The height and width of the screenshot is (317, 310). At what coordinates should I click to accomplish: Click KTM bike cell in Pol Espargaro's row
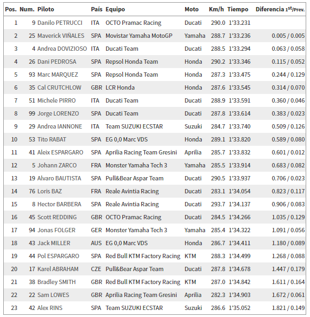tap(190, 256)
